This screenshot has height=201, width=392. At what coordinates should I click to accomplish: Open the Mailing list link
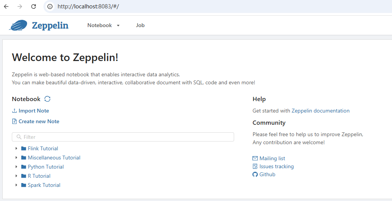point(272,158)
